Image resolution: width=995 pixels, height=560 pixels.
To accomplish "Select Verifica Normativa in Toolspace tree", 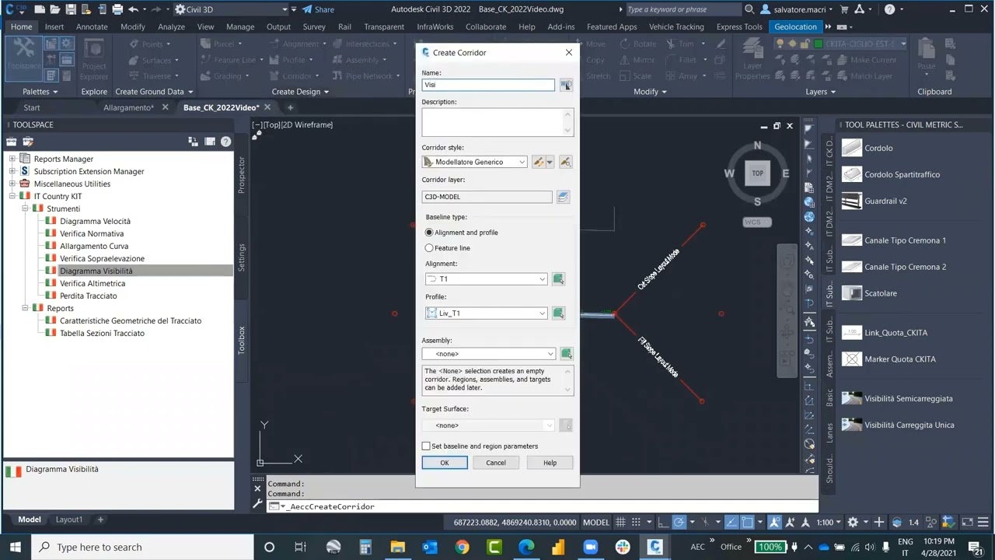I will coord(92,233).
